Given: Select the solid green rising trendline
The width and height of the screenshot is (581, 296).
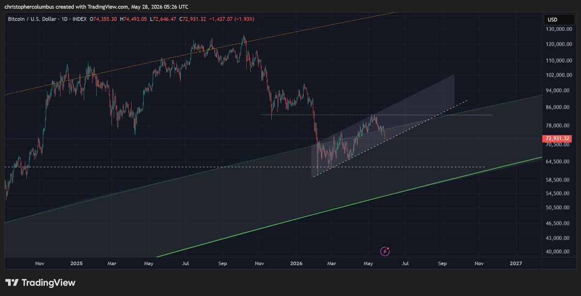Looking at the screenshot, I should click(349, 206).
